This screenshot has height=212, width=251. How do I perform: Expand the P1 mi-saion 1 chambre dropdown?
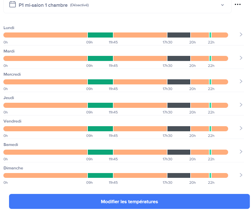coord(222,5)
